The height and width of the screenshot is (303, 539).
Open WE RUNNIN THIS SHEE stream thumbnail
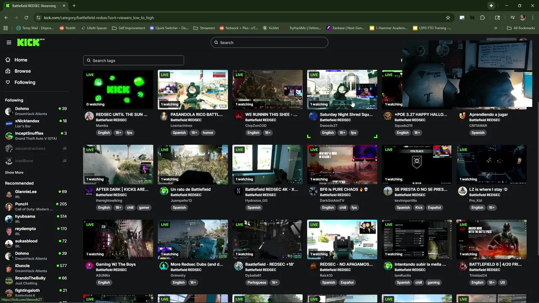pyautogui.click(x=267, y=90)
